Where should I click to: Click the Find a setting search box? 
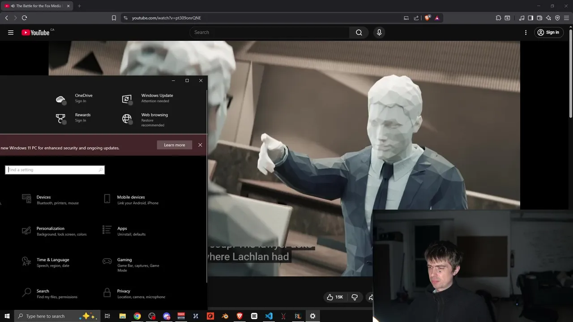55,170
